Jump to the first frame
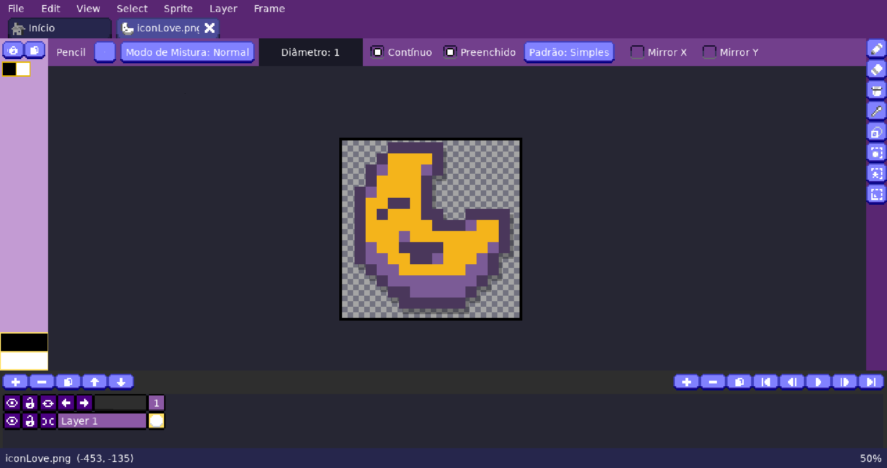 [766, 382]
